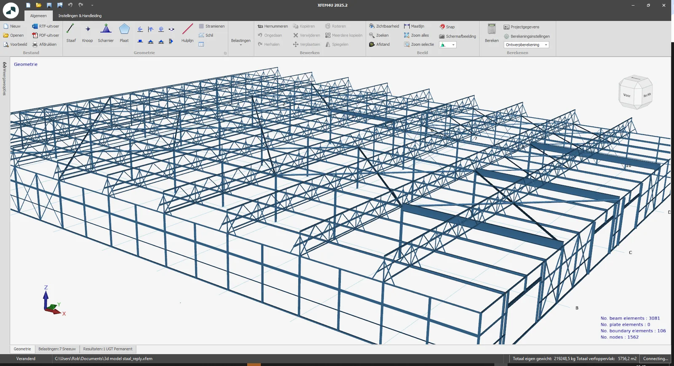Expand the Geometrie group dialog launcher
The width and height of the screenshot is (674, 366).
(x=225, y=53)
